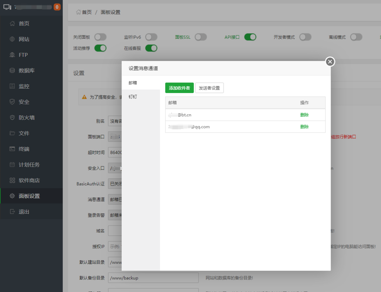
Task: Enable the 开发者模式 toggle
Action: point(305,37)
